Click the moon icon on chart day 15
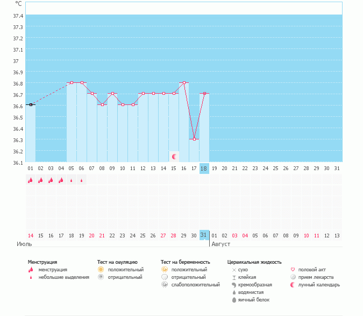 point(174,157)
